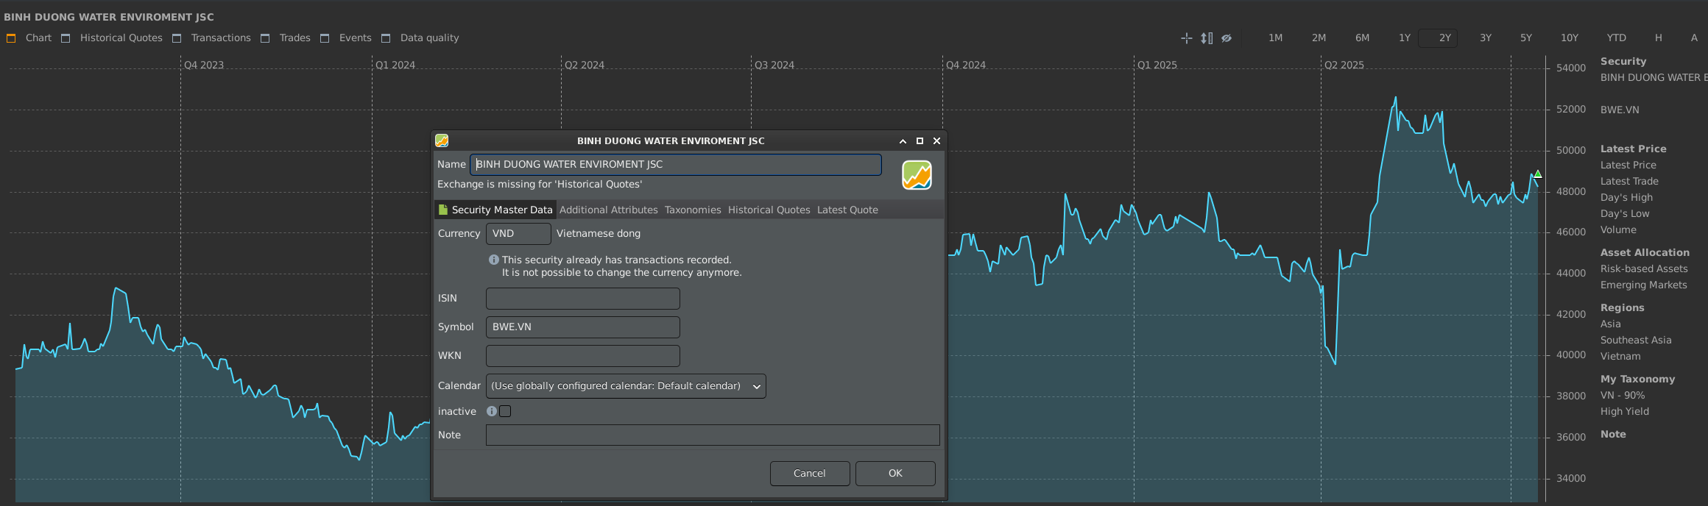The image size is (1708, 506).
Task: Click the Symbol field containing BWE.VN
Action: pos(583,327)
